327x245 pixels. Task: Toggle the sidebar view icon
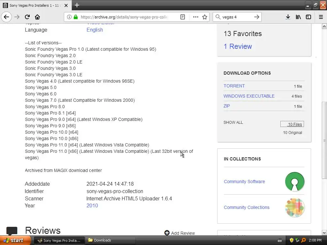click(308, 17)
